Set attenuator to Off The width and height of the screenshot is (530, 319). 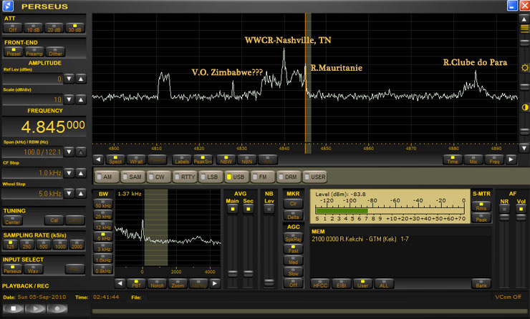12,28
